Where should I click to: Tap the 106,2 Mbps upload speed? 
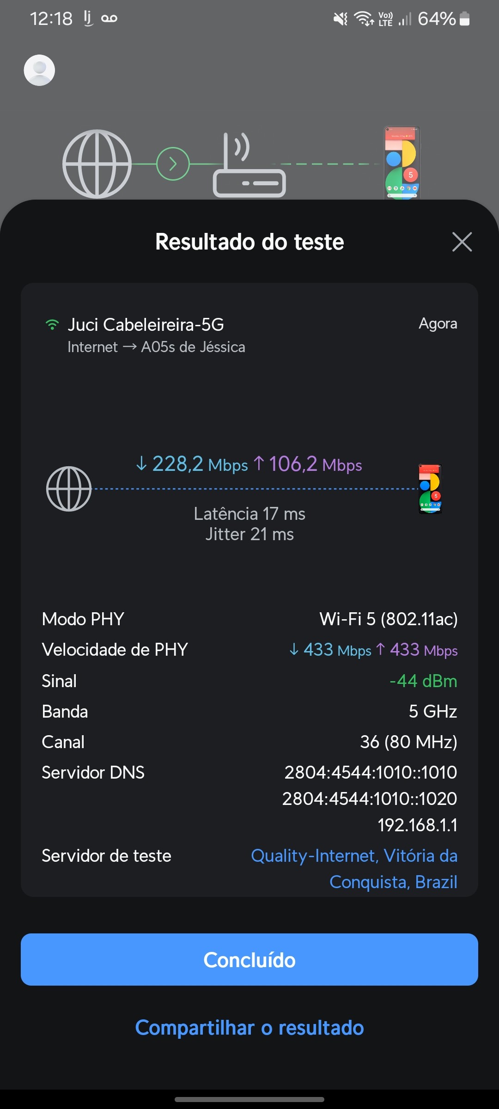pos(308,464)
